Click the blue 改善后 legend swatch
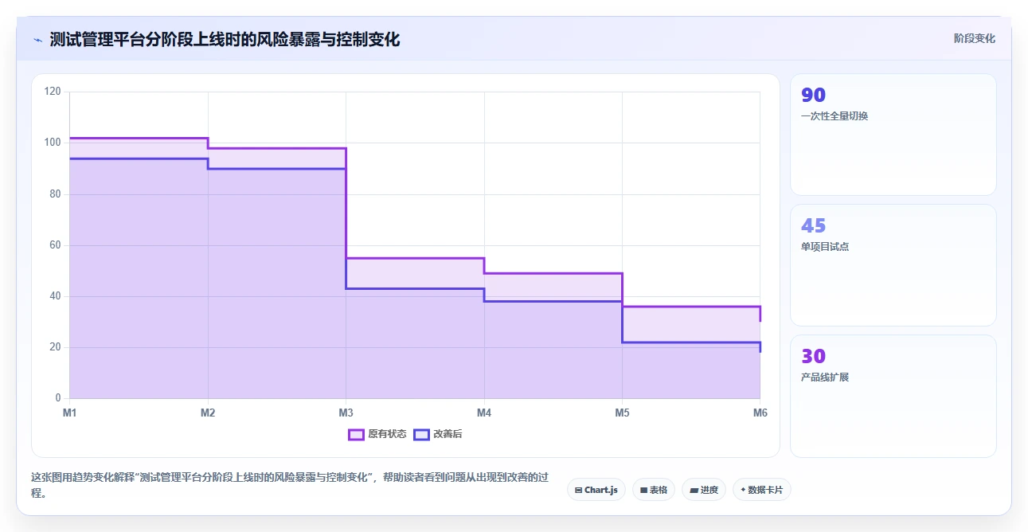 [x=422, y=434]
